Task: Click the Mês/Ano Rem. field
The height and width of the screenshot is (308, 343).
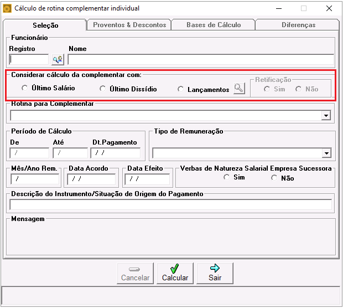Action: click(x=35, y=179)
